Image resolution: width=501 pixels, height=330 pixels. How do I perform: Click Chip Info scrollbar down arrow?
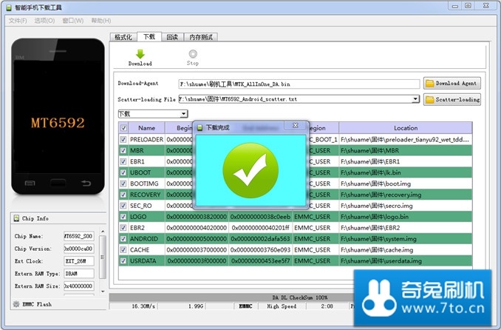coord(103,292)
